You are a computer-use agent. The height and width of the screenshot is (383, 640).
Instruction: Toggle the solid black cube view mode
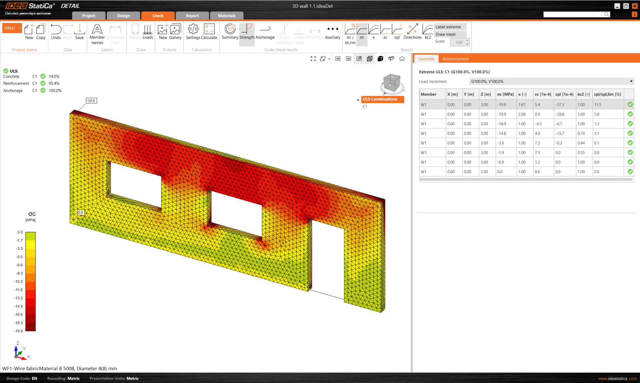pyautogui.click(x=380, y=59)
